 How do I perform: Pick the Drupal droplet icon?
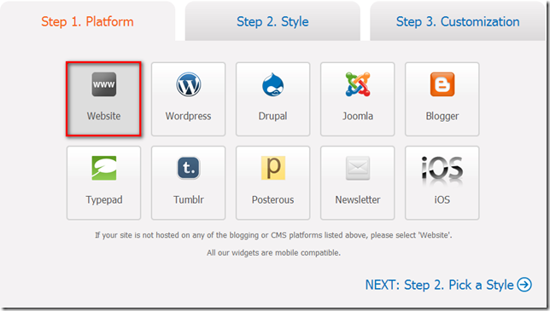(x=273, y=84)
